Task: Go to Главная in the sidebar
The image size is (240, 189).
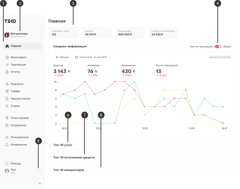Action: click(x=22, y=46)
